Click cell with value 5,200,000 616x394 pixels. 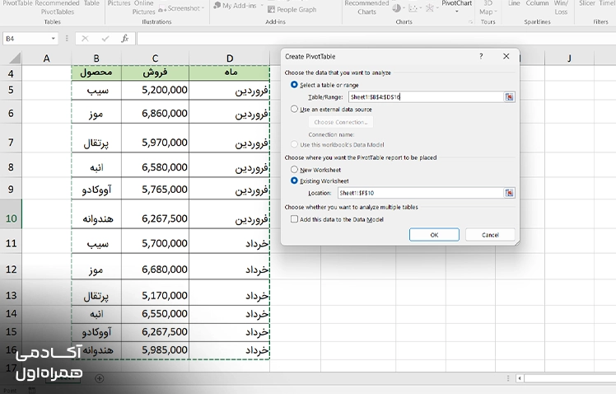tap(155, 90)
